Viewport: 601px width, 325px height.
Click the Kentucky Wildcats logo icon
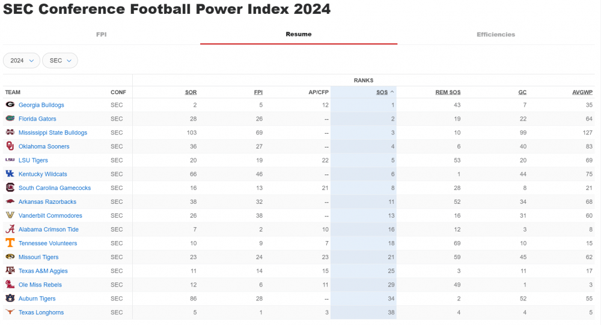(x=10, y=174)
